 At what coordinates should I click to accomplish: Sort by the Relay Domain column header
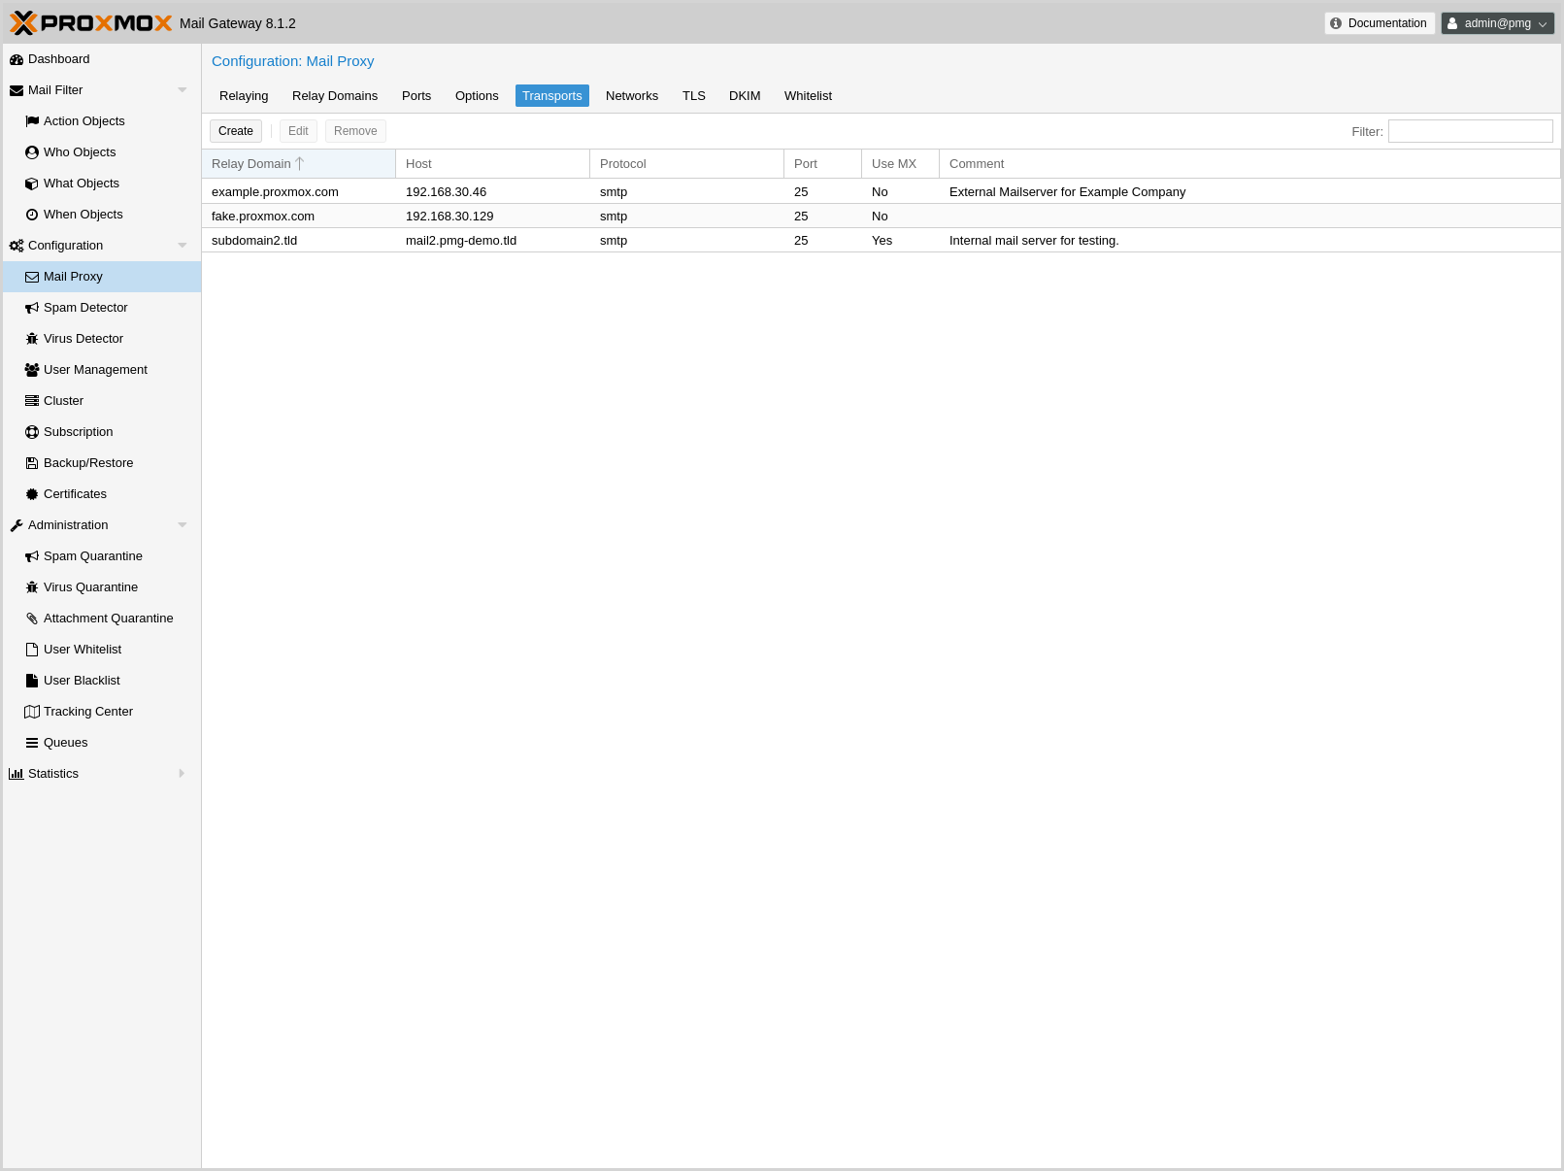pyautogui.click(x=251, y=164)
